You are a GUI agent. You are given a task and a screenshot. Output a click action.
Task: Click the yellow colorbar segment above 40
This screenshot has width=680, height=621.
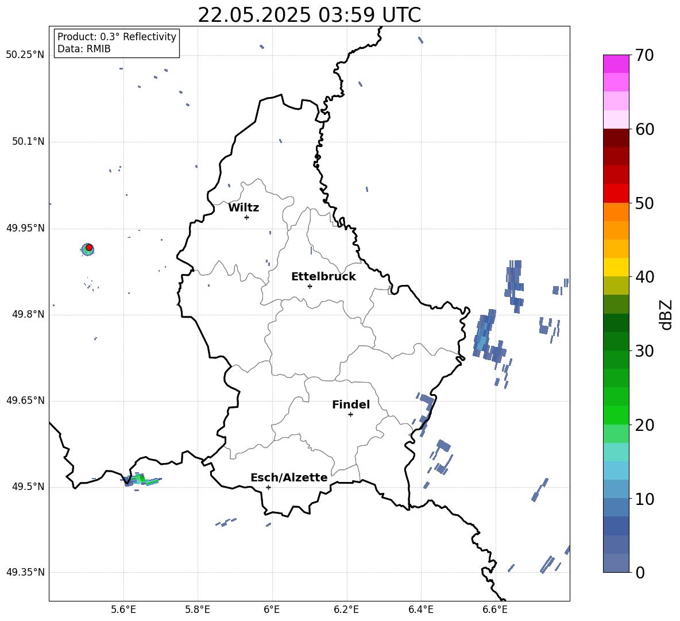pyautogui.click(x=616, y=267)
